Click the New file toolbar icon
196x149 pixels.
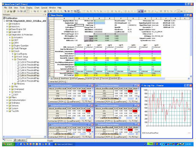5,11
